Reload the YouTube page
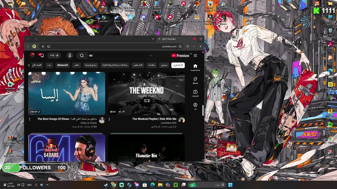337x189 pixels. click(188, 46)
